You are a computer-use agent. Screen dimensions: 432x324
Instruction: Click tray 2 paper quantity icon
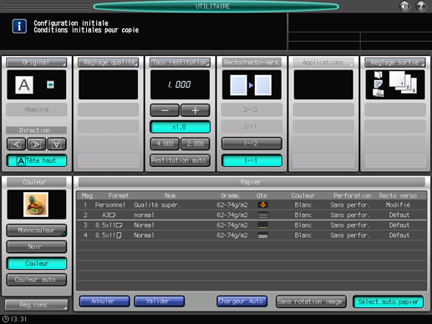tap(262, 215)
